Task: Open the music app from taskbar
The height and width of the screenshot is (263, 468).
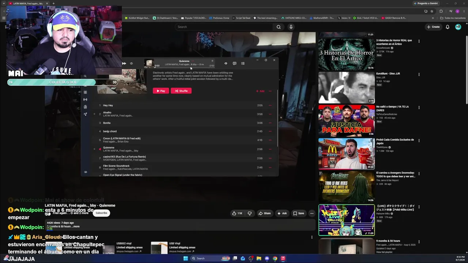Action: coord(283,259)
